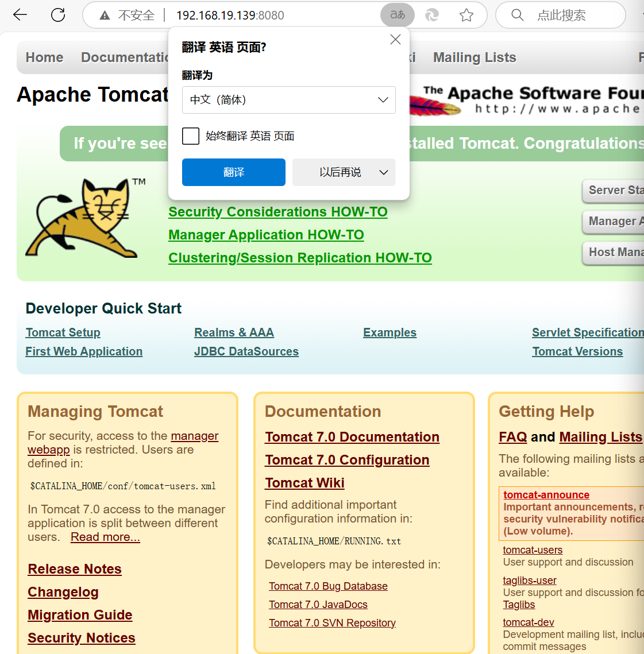Open the Mailing Lists nav item
The width and height of the screenshot is (644, 654).
click(475, 57)
